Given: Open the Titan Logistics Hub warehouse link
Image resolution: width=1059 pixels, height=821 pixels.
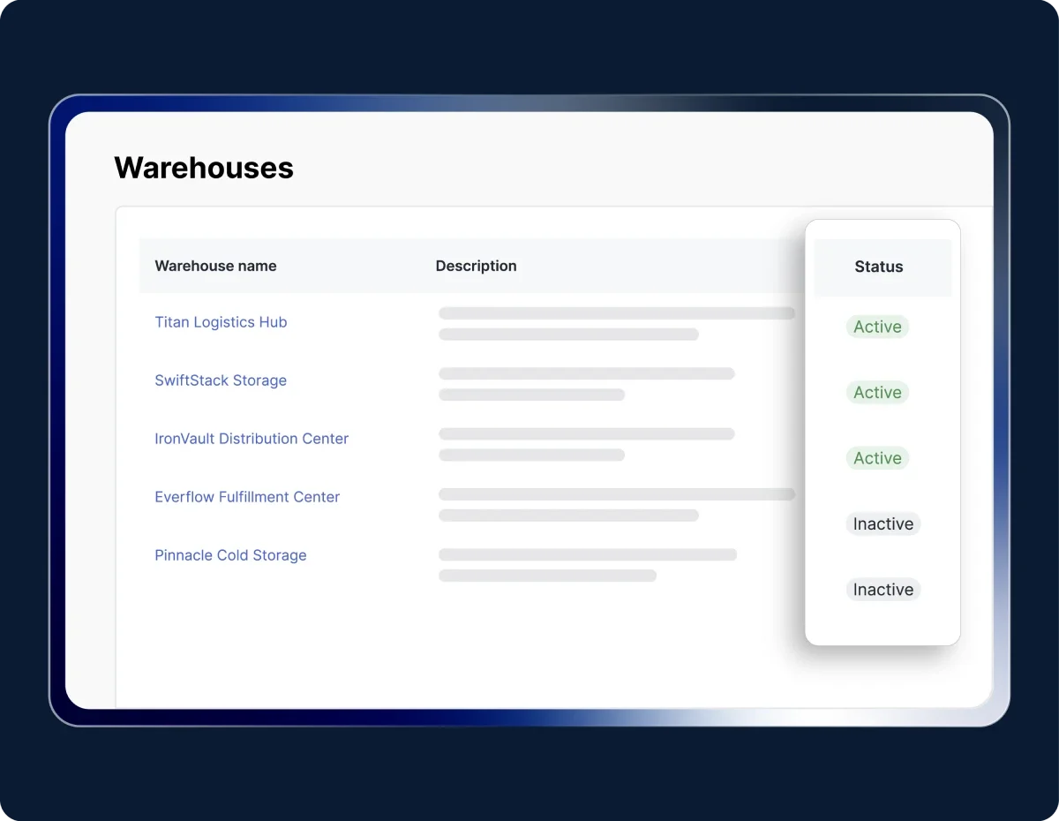Looking at the screenshot, I should click(x=221, y=322).
